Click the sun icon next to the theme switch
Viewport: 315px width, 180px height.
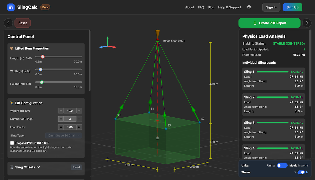[x=295, y=172]
